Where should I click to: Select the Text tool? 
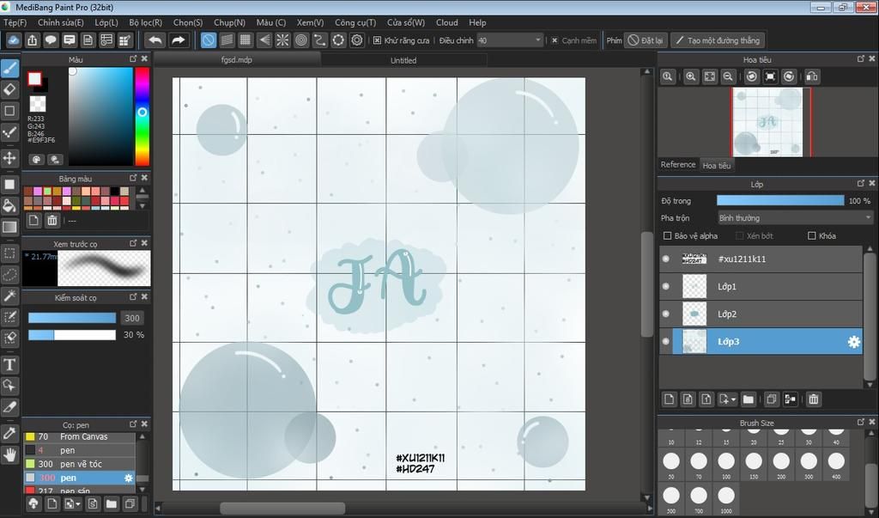pyautogui.click(x=10, y=365)
